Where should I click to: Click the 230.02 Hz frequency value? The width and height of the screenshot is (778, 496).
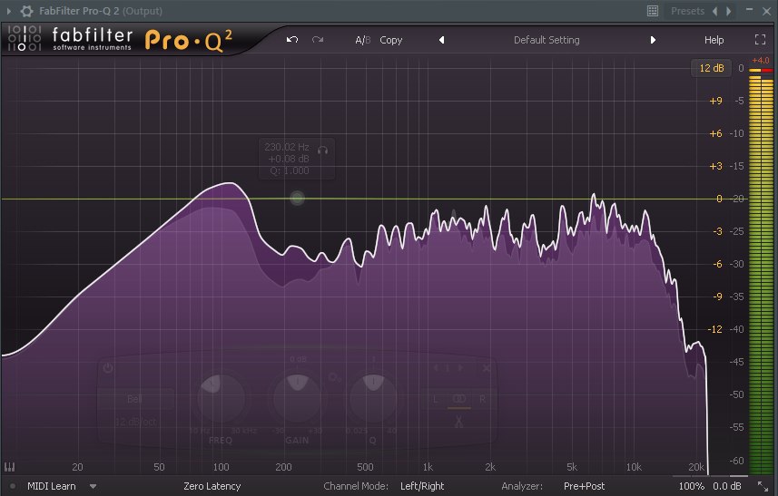point(286,147)
